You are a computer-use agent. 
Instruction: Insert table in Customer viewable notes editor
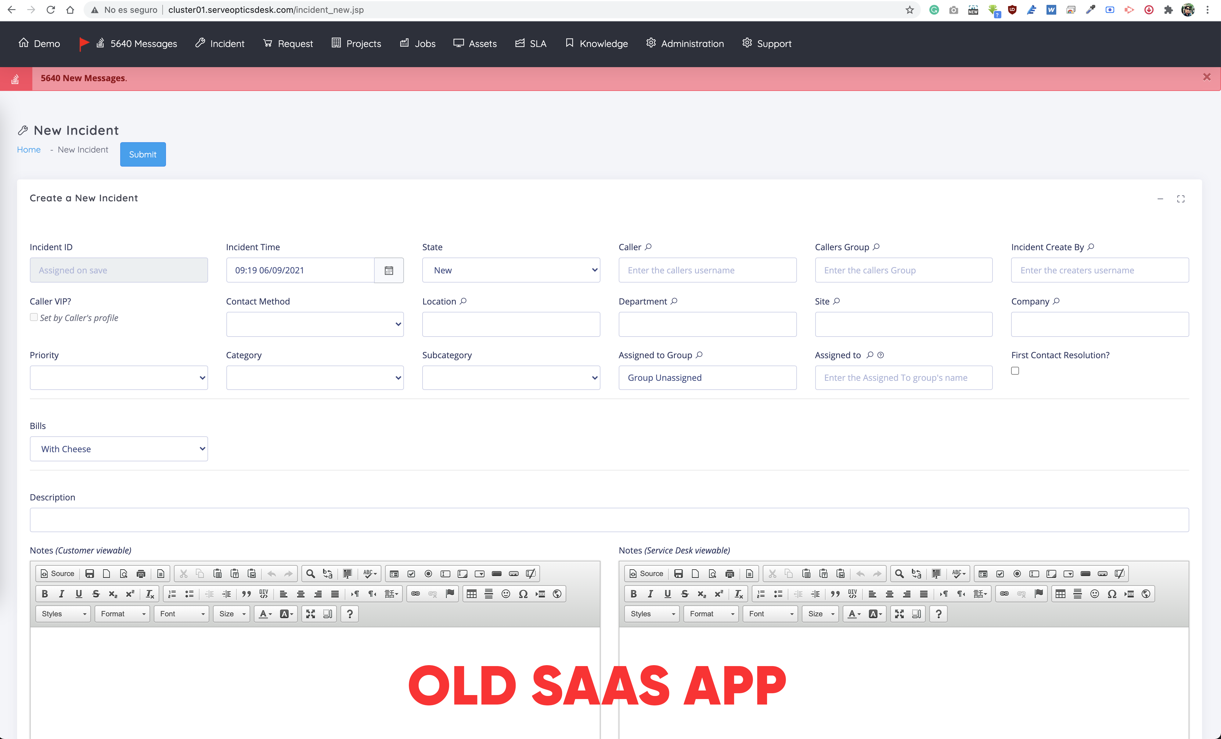[471, 594]
